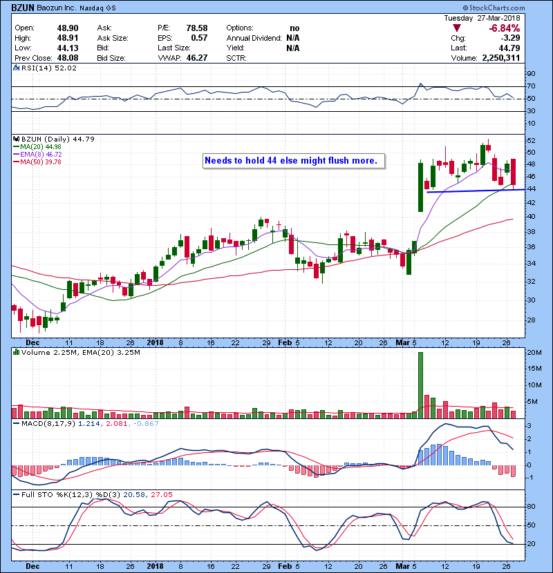The width and height of the screenshot is (553, 573).
Task: Click the 20M label on the volume axis
Action: [x=534, y=353]
